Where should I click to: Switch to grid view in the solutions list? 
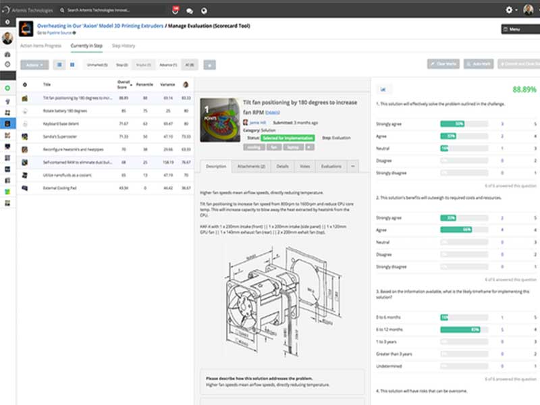[72, 64]
